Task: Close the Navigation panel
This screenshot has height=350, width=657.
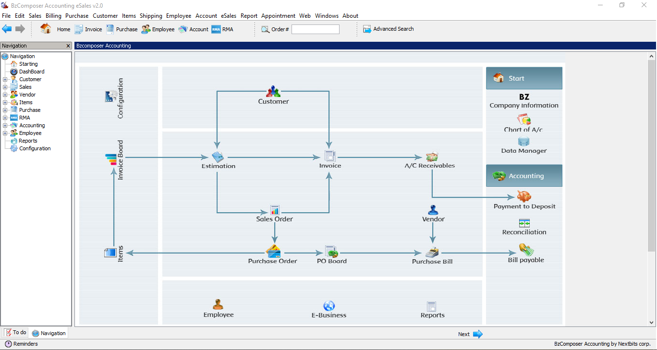Action: [x=68, y=46]
